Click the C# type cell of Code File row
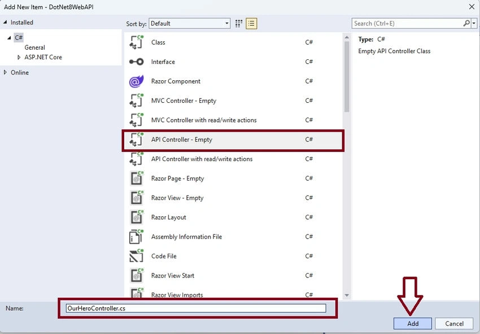 309,256
